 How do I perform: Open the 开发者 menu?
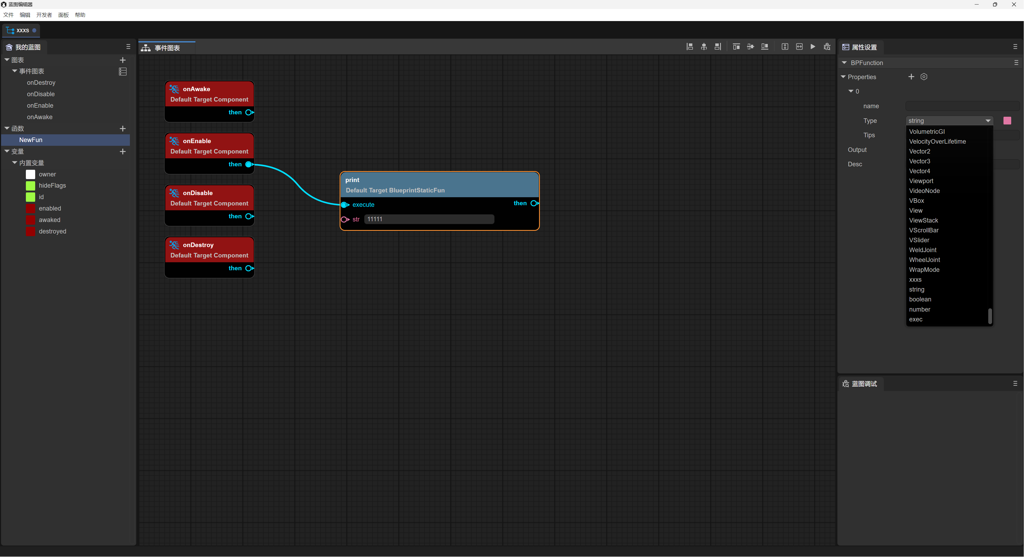tap(44, 15)
